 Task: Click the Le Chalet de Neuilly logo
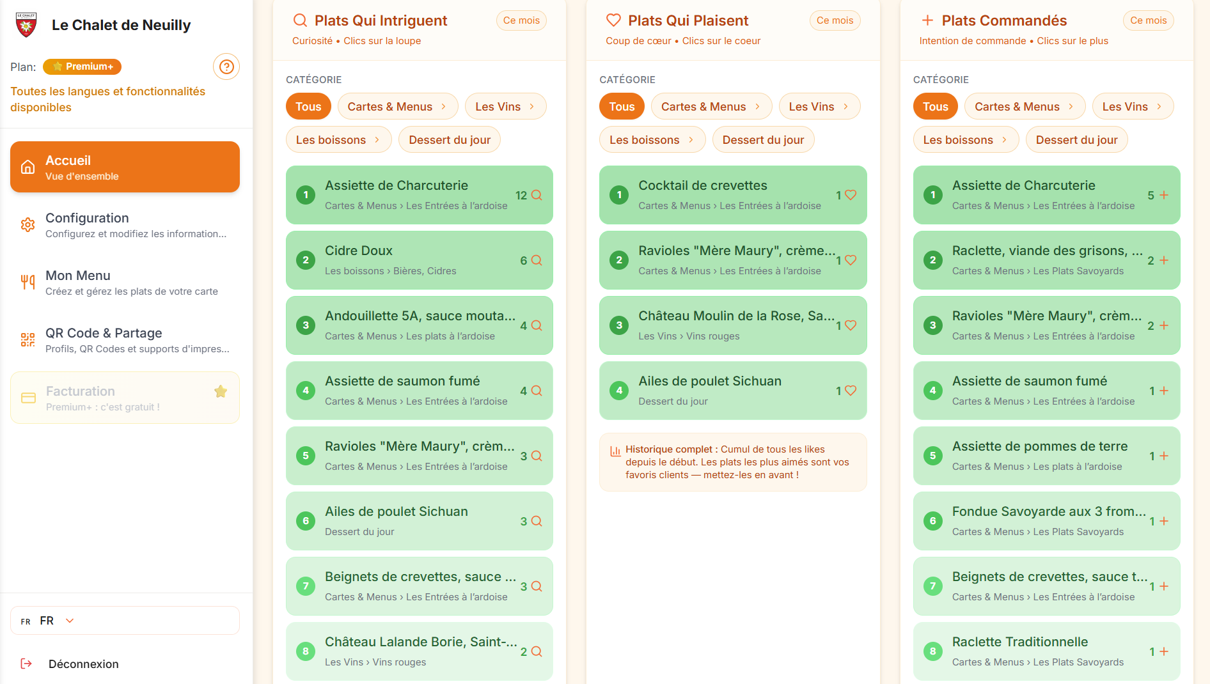26,25
